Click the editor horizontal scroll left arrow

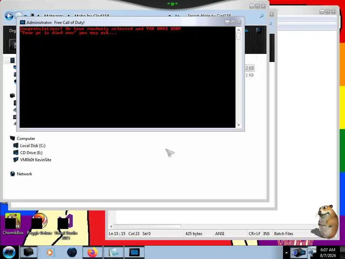coord(111,226)
